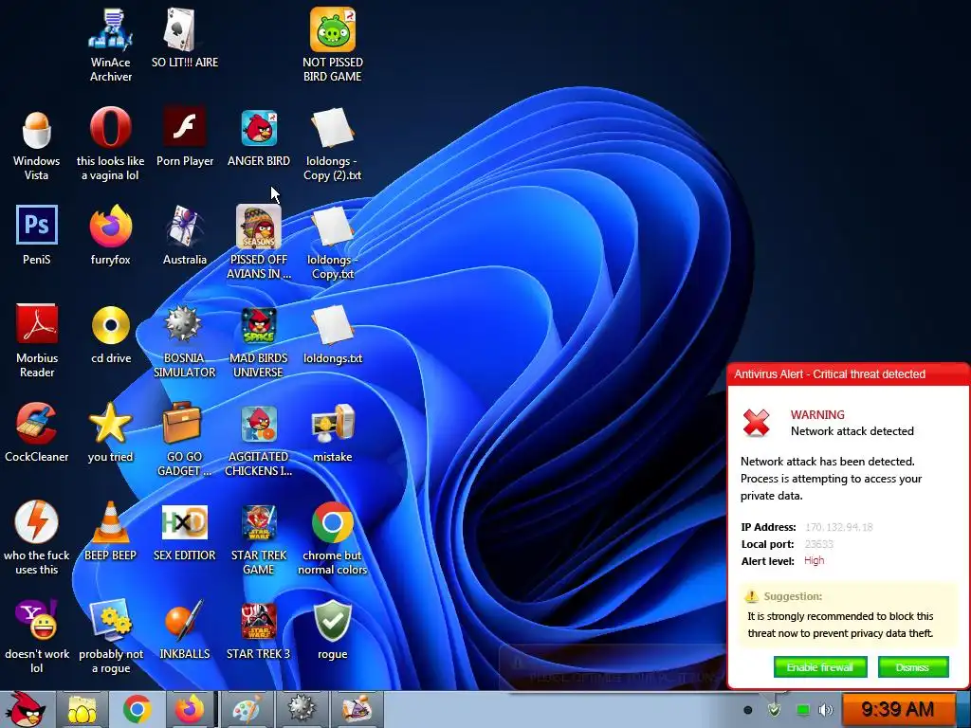Screen dimensions: 971x728
Task: Click the 'High' alert level value
Action: pos(815,560)
